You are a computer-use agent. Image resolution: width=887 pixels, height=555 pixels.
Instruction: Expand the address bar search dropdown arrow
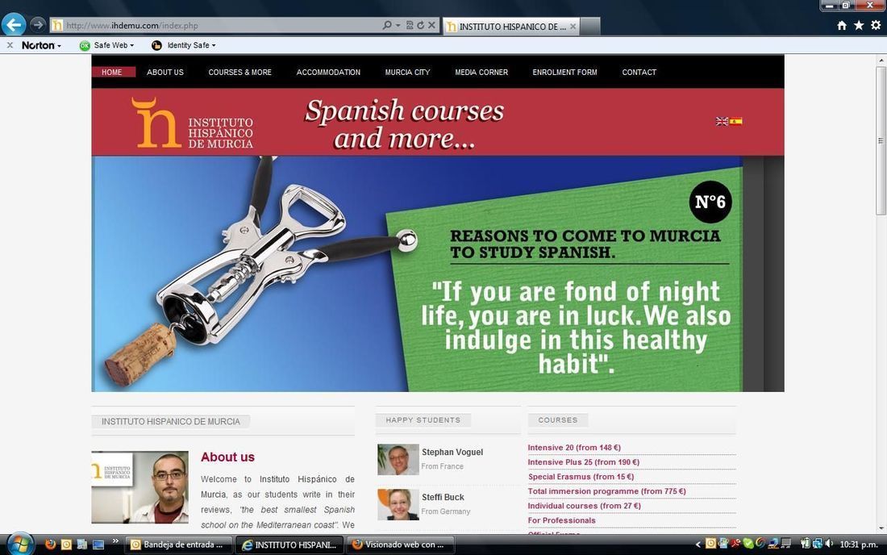pyautogui.click(x=398, y=26)
